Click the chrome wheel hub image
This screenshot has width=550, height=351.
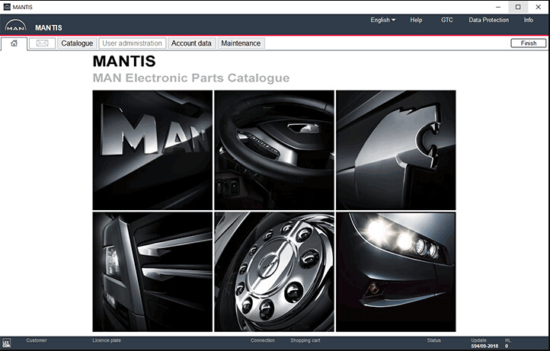(274, 272)
